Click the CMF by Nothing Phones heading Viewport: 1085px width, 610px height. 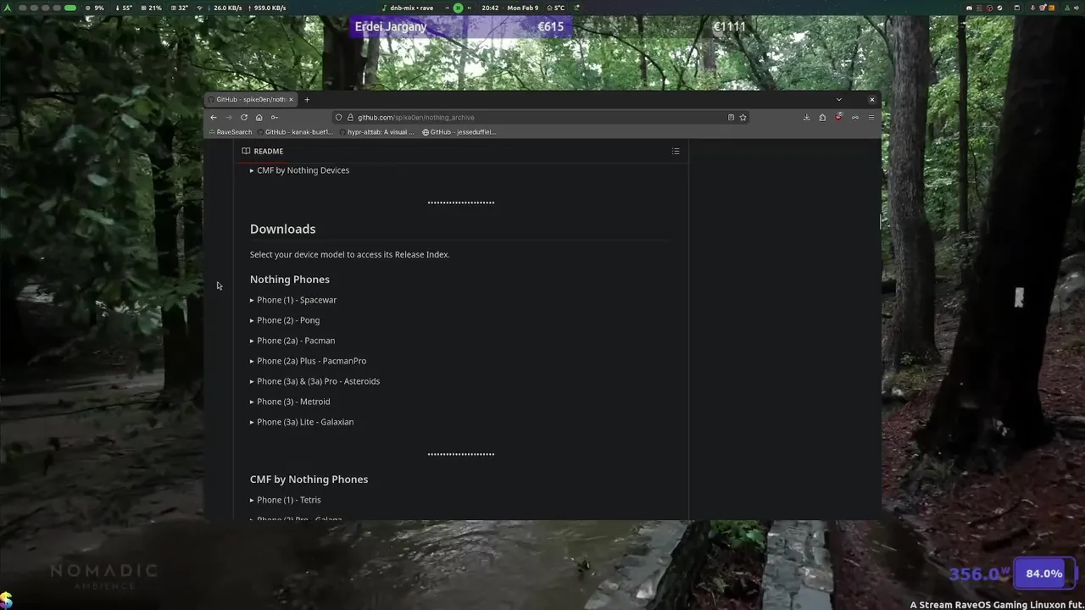[309, 480]
